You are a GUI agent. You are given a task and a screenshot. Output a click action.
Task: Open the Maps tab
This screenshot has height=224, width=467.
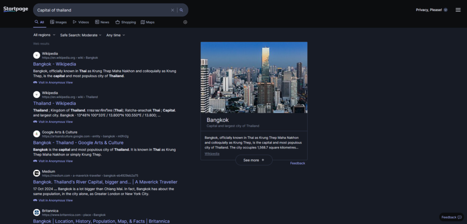148,22
